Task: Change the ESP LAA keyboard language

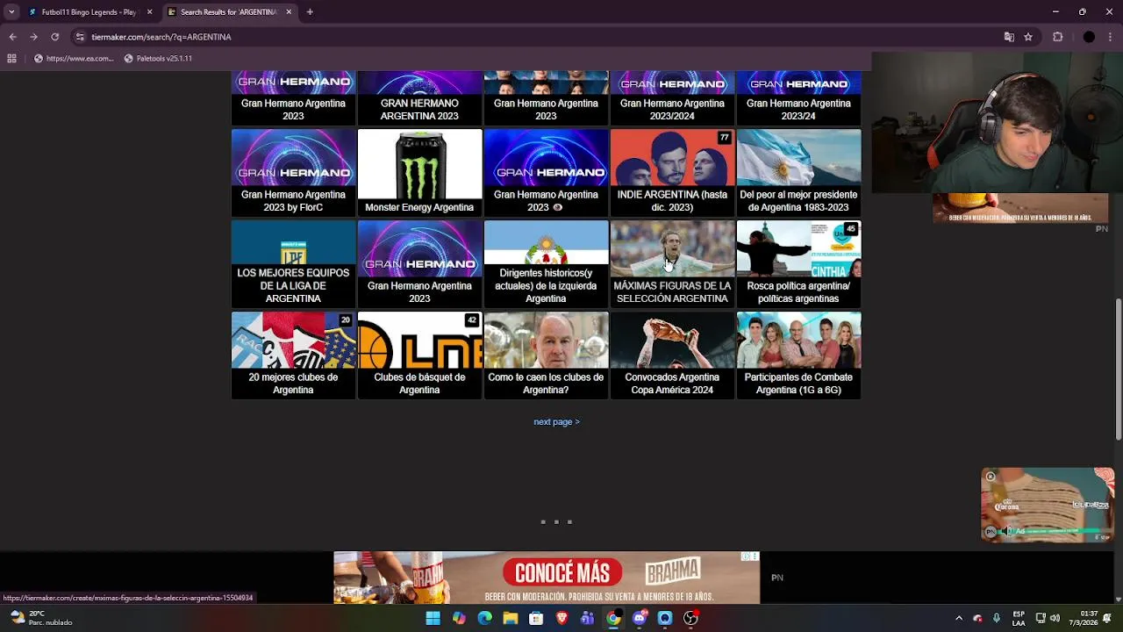Action: (x=1019, y=618)
